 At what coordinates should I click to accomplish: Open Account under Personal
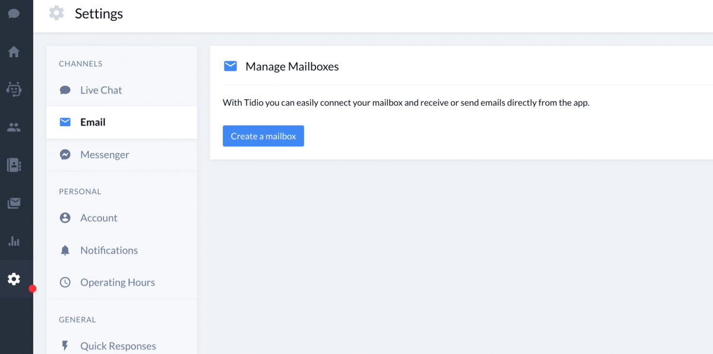(x=122, y=218)
